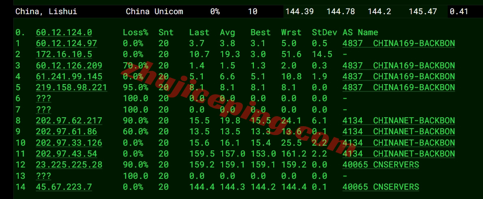Open AS 4837 CHINA169 link in hop 5
Viewport: 483px width, 199px height.
click(399, 87)
